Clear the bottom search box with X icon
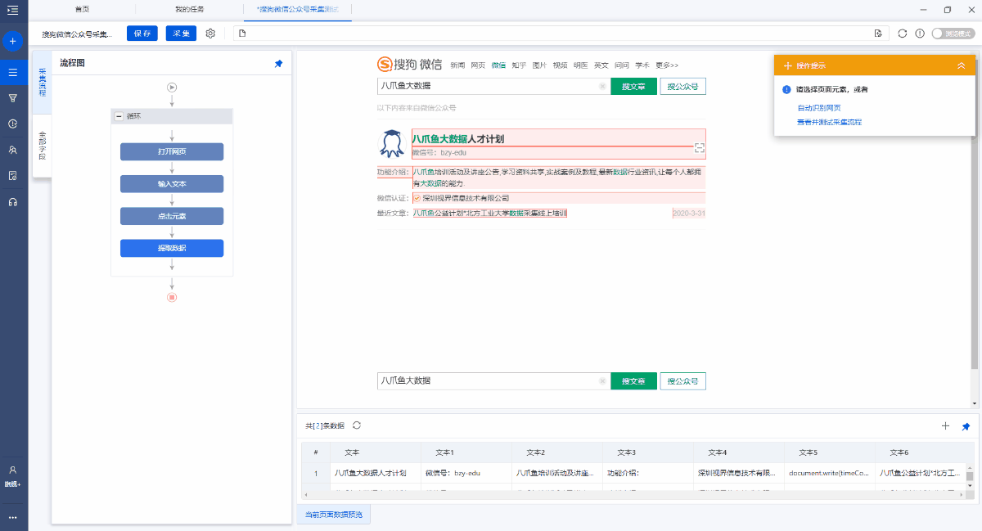This screenshot has height=531, width=982. click(602, 381)
